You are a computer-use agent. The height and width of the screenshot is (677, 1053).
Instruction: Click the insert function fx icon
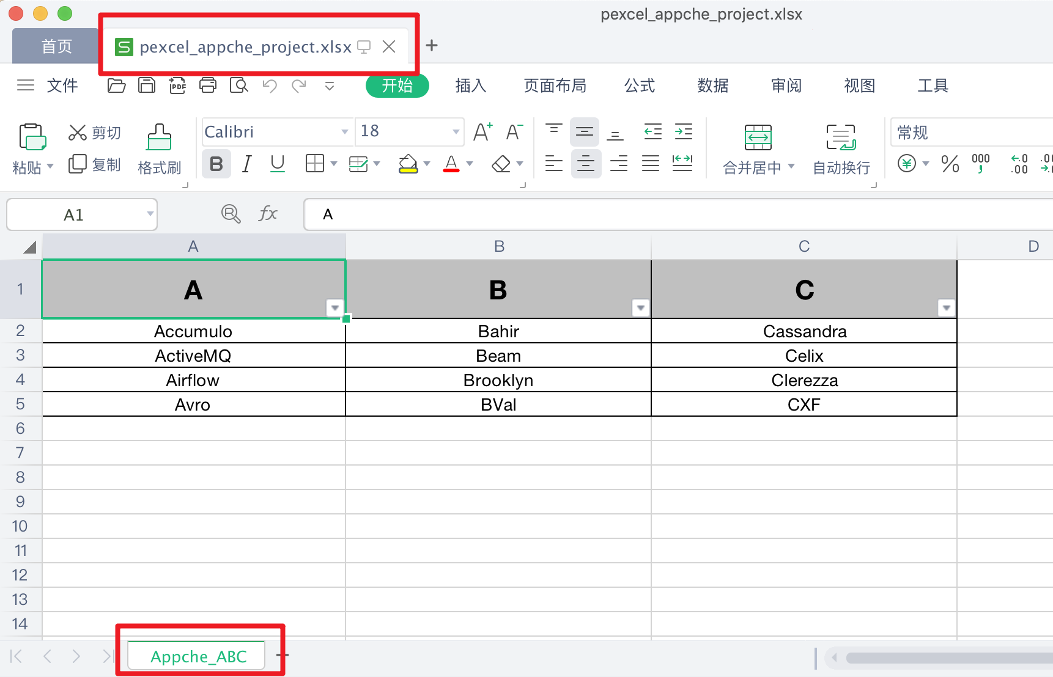[268, 214]
